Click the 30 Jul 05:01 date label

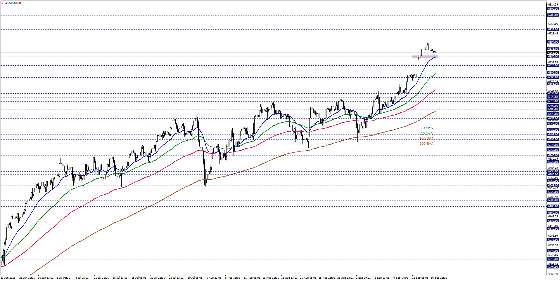[195, 278]
